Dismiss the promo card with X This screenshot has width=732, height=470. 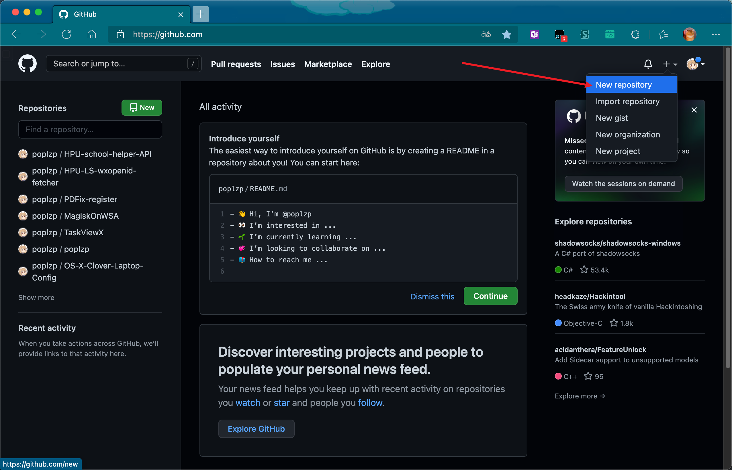[x=694, y=110]
